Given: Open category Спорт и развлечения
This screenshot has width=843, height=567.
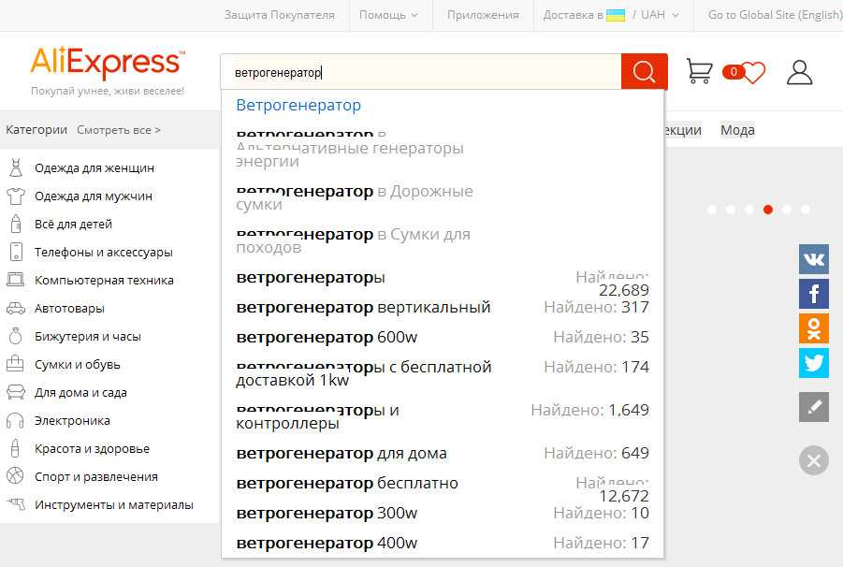Looking at the screenshot, I should click(x=96, y=476).
